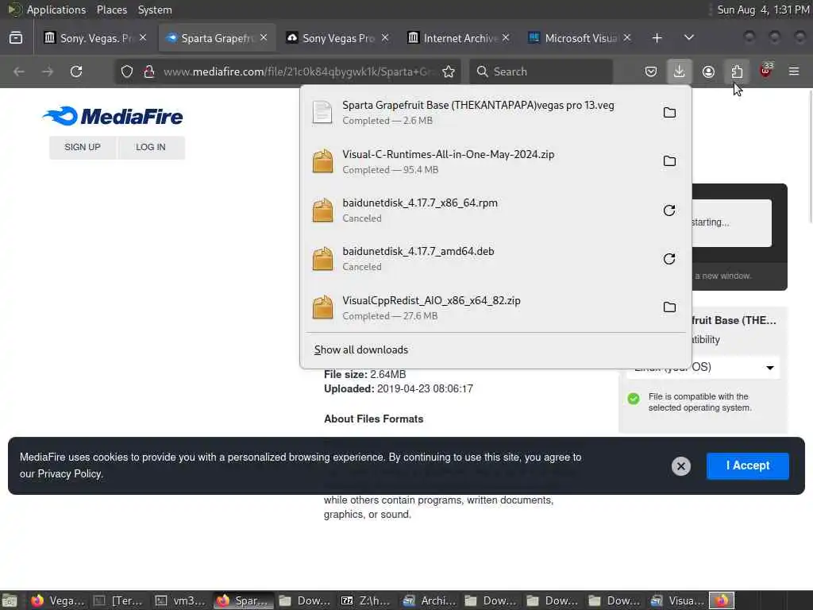The height and width of the screenshot is (610, 813).
Task: Open the Applications menu
Action: (56, 10)
